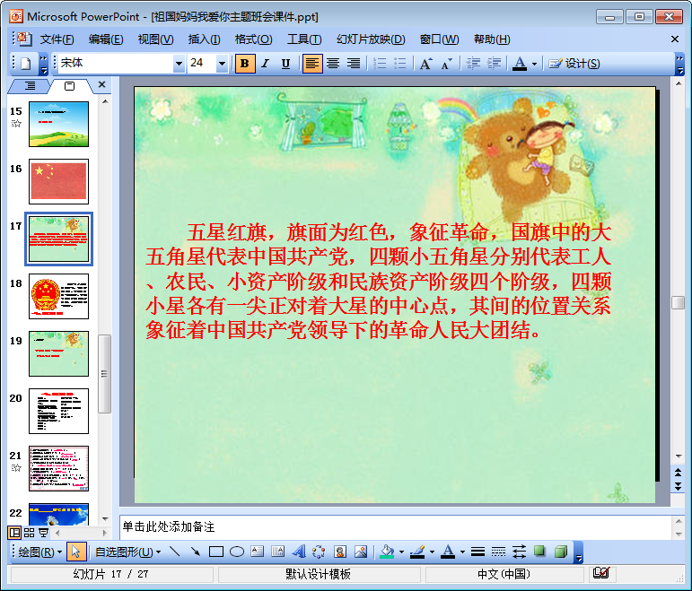Toggle Underline formatting

point(285,64)
